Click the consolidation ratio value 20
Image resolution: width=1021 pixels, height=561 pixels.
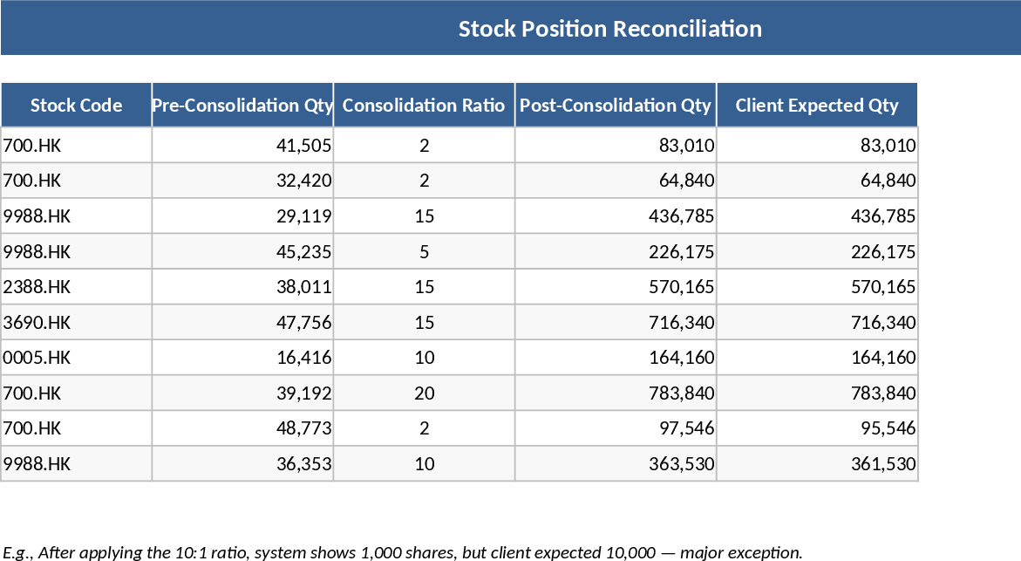[424, 393]
